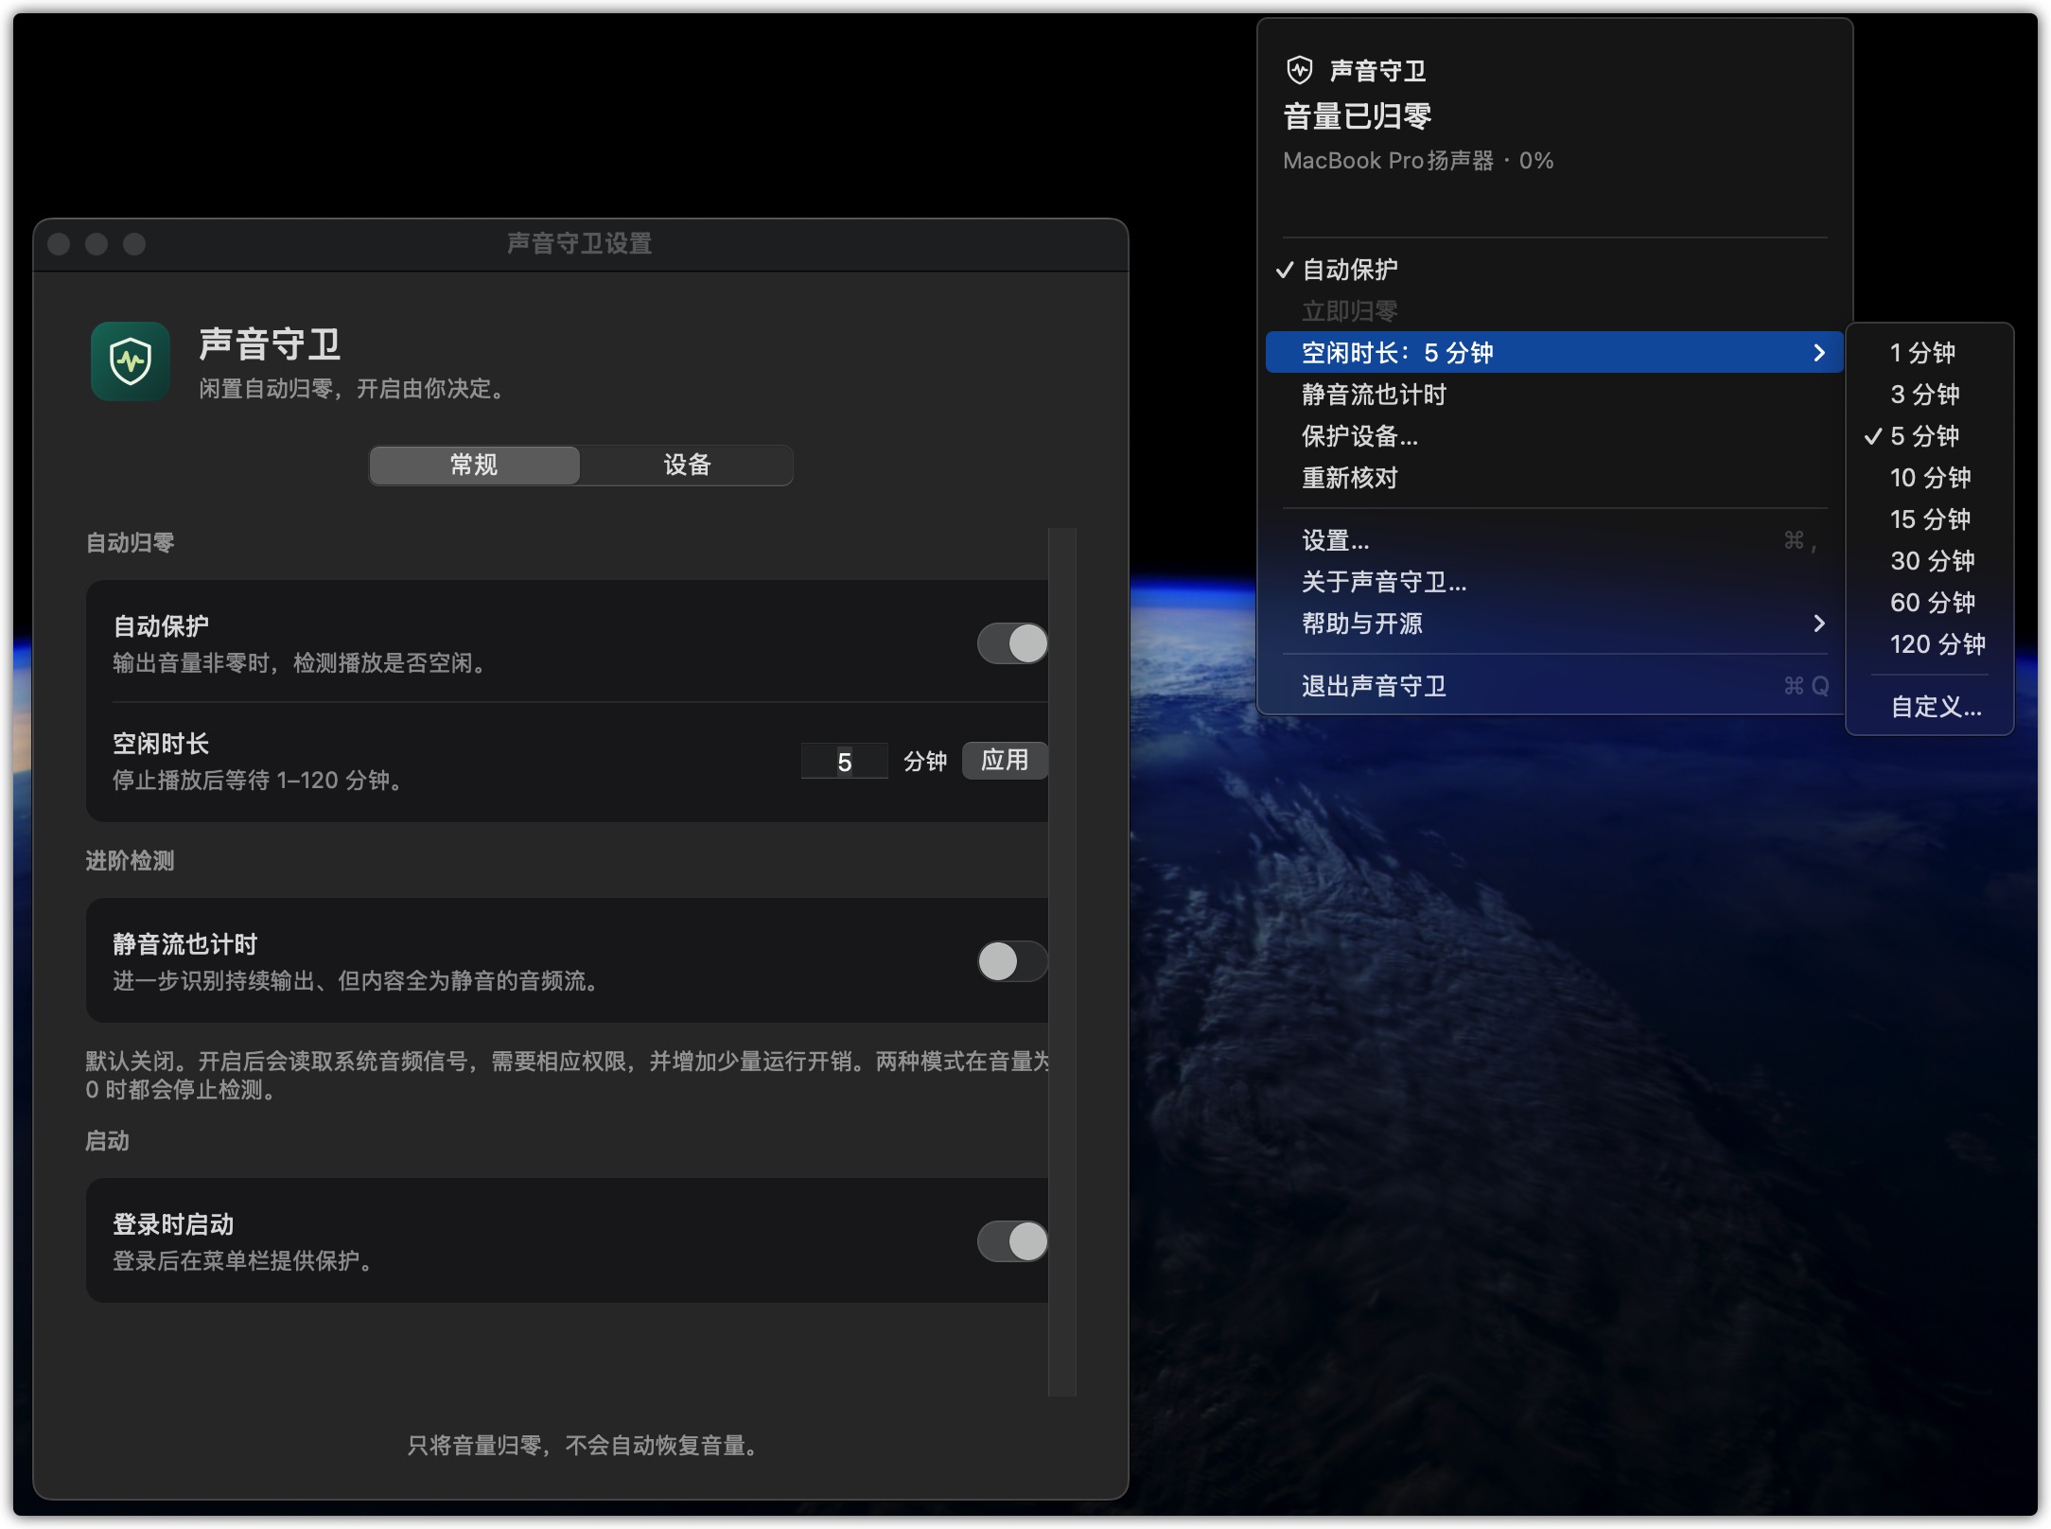Turn off the 登录时启动 switch
The width and height of the screenshot is (2051, 1529).
point(1012,1241)
